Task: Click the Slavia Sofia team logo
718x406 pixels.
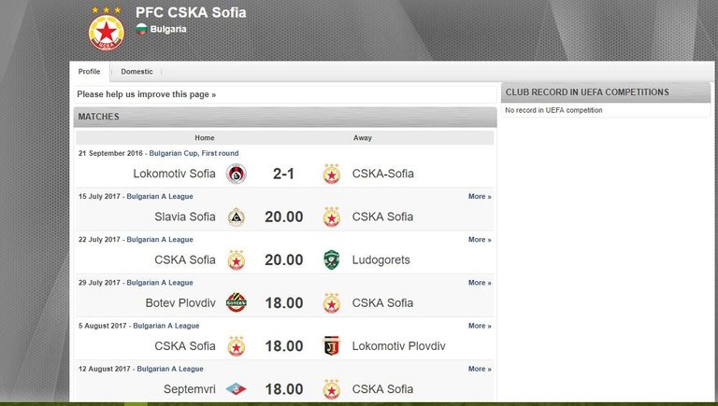Action: coord(237,217)
